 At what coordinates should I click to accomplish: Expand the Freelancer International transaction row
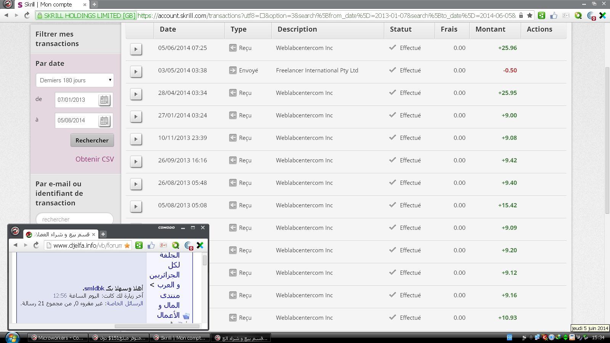pos(136,72)
